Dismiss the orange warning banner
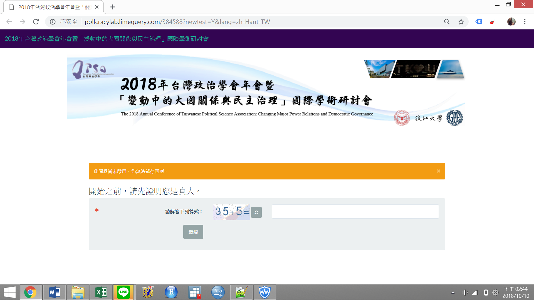Image resolution: width=534 pixels, height=300 pixels. click(438, 171)
